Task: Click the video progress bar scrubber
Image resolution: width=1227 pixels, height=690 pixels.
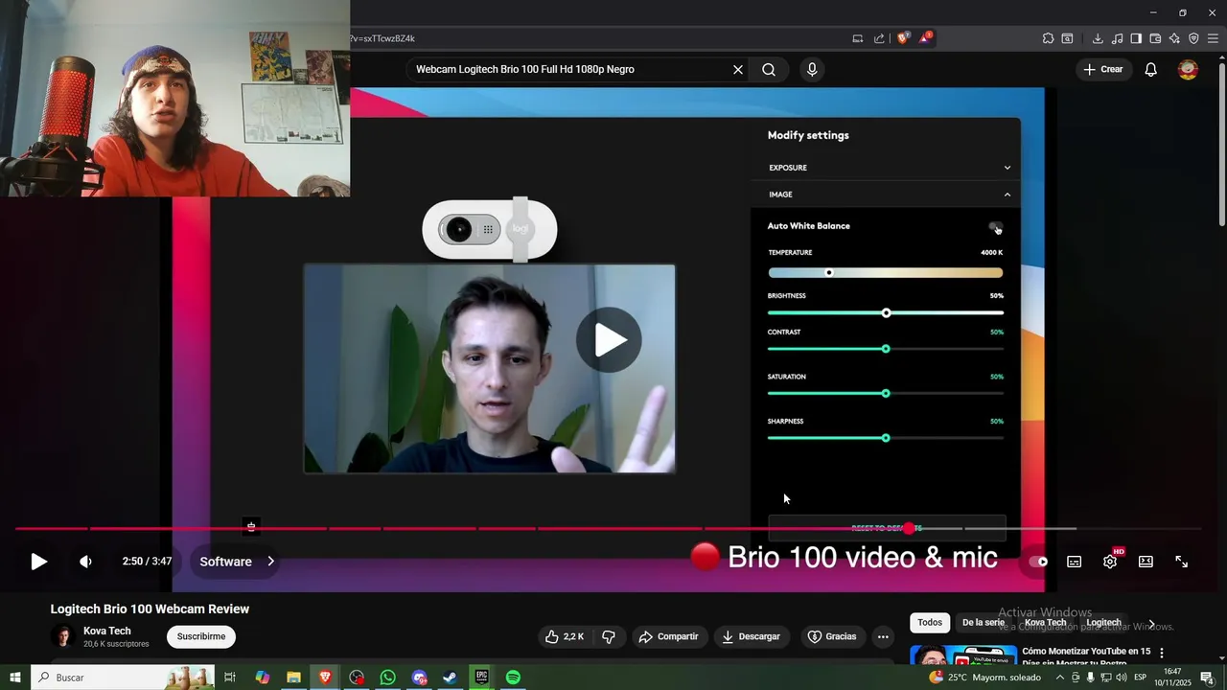Action: coord(909,528)
